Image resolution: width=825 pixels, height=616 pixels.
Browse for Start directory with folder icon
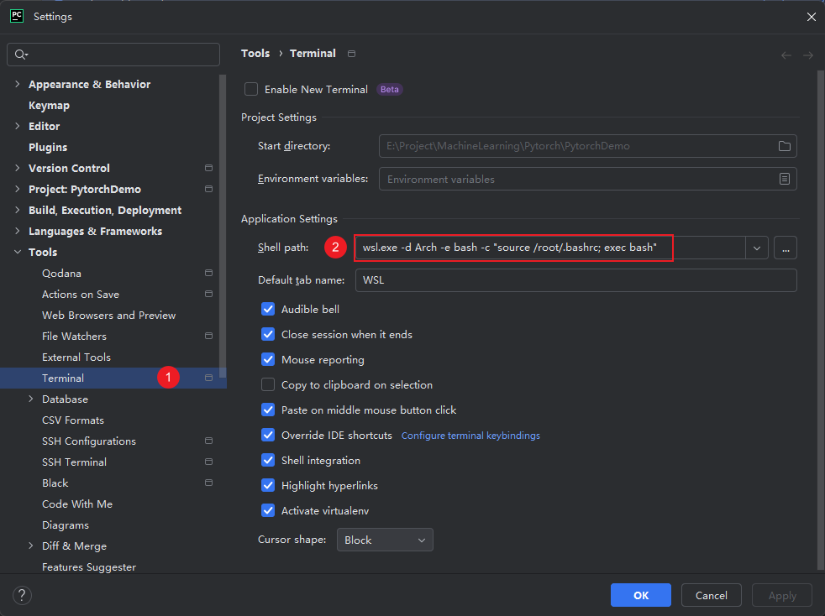785,146
